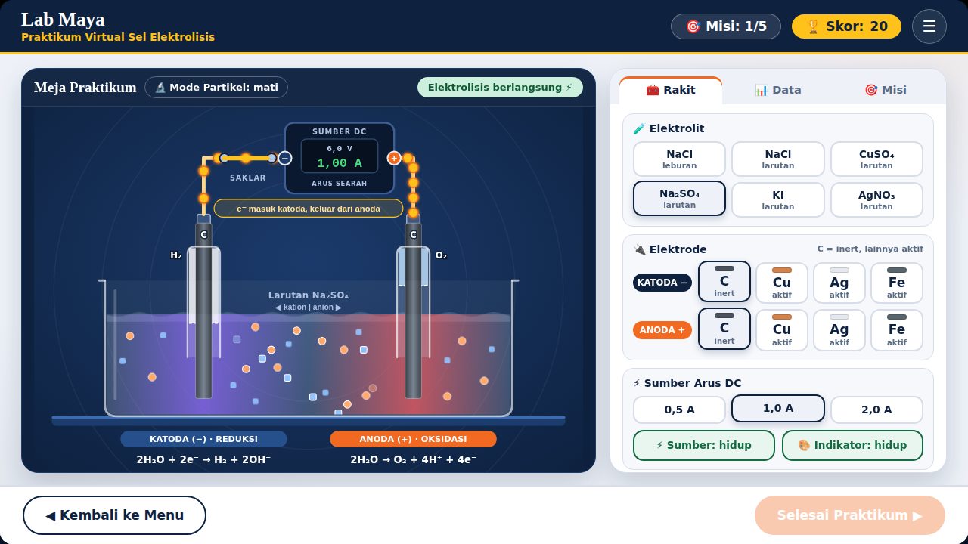Switch to the Data tab
Screen dimensions: 968x544
tap(778, 90)
